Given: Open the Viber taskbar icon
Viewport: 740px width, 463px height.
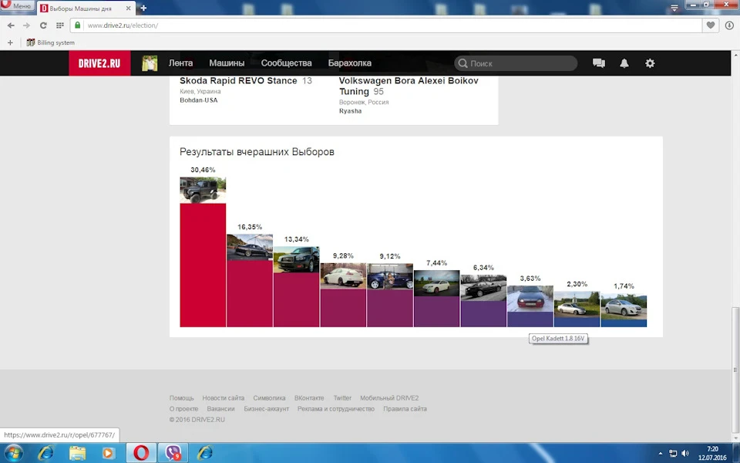Looking at the screenshot, I should (x=173, y=453).
